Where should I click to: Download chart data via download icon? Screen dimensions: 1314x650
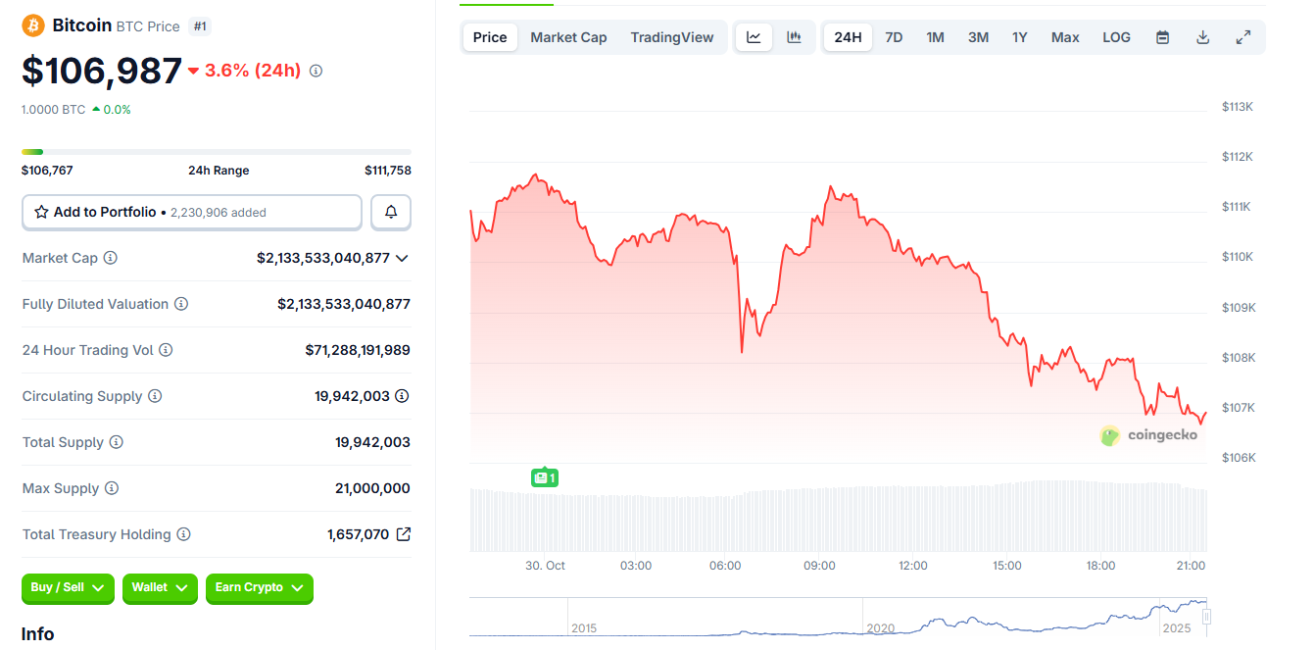(x=1202, y=36)
